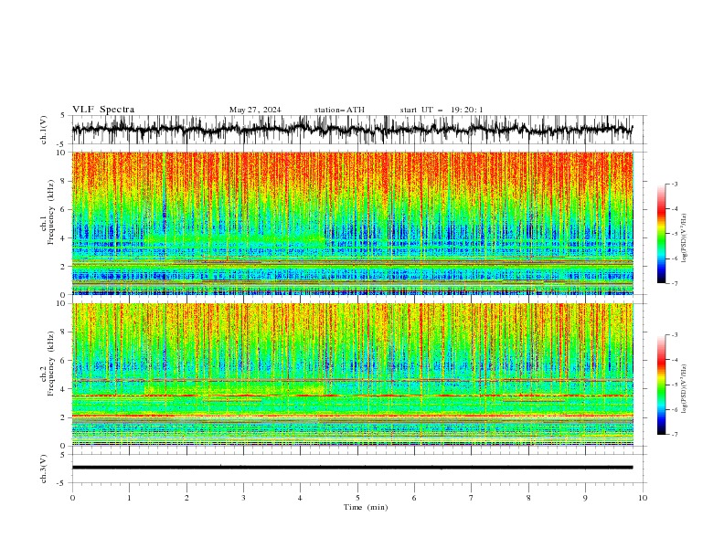Click time-axis tick label "5"
Image resolution: width=724 pixels, height=559 pixels.
357,498
